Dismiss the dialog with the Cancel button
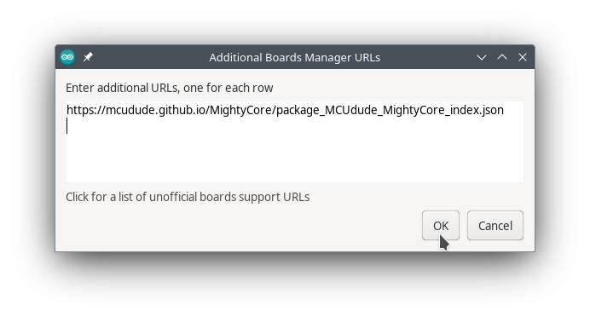Screen dimensions: 590x317 (495, 225)
